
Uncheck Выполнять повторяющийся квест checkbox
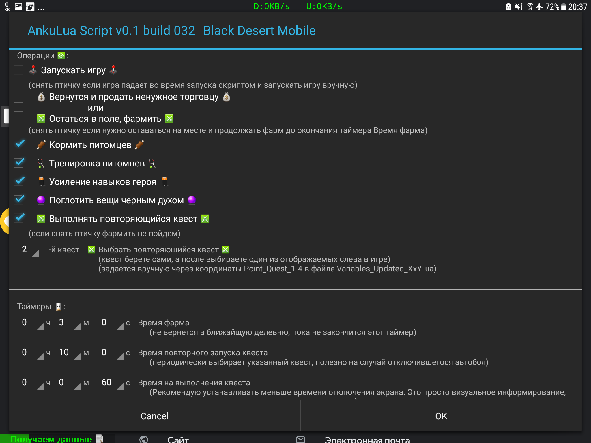click(19, 218)
